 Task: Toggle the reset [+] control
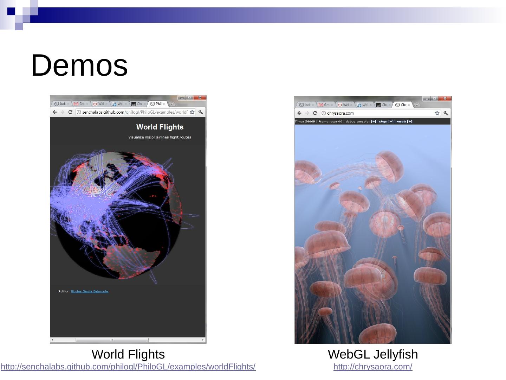tap(409, 122)
